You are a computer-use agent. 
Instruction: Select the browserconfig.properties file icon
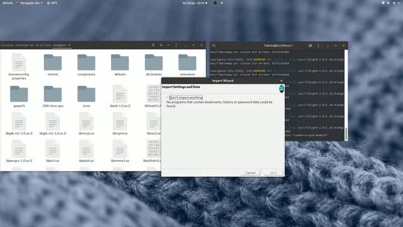19,62
